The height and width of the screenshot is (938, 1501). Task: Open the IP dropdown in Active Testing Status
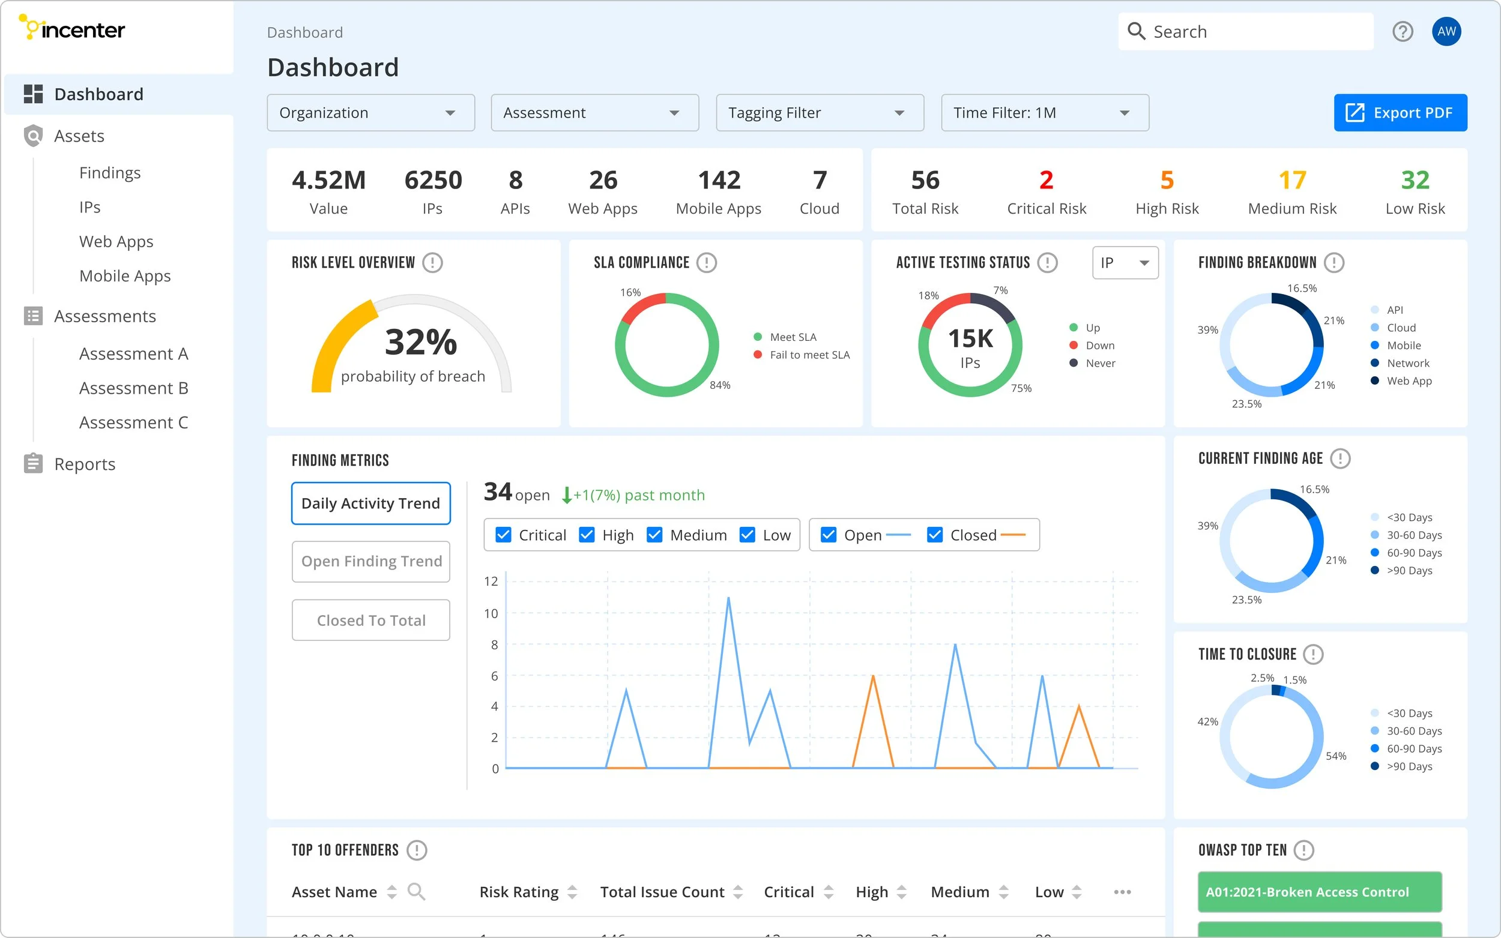pos(1125,263)
